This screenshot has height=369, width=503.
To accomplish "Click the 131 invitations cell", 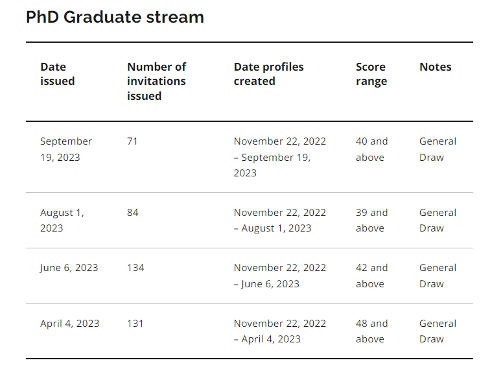I will tap(135, 324).
